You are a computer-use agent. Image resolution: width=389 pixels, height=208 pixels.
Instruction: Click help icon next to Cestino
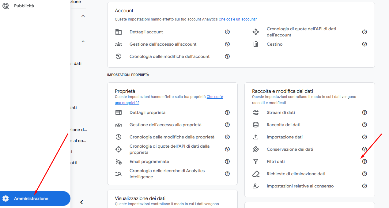364,44
